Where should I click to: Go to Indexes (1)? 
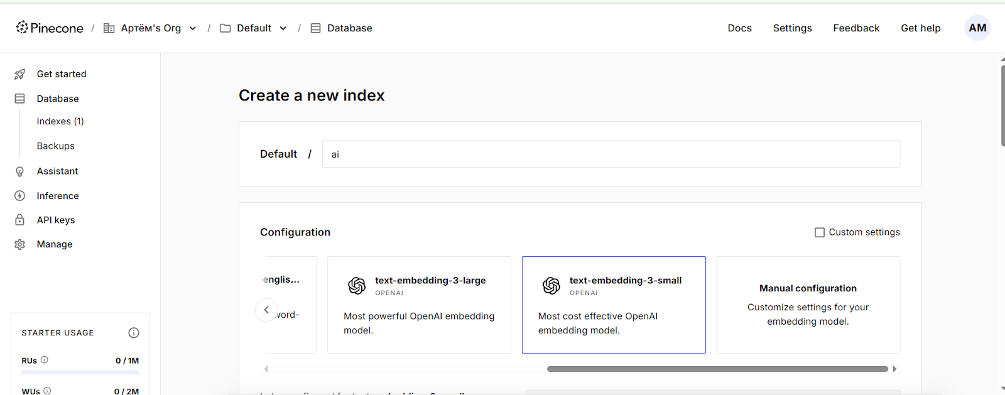click(x=60, y=121)
